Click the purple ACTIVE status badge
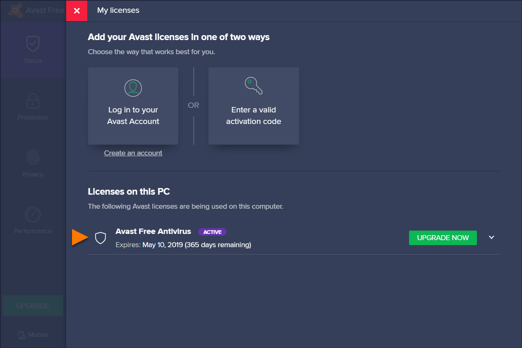Image resolution: width=522 pixels, height=348 pixels. (x=212, y=232)
